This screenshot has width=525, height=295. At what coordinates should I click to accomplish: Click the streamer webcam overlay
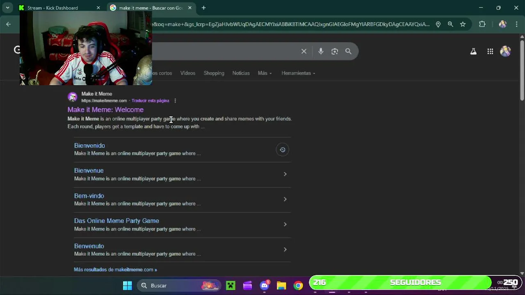tap(86, 48)
